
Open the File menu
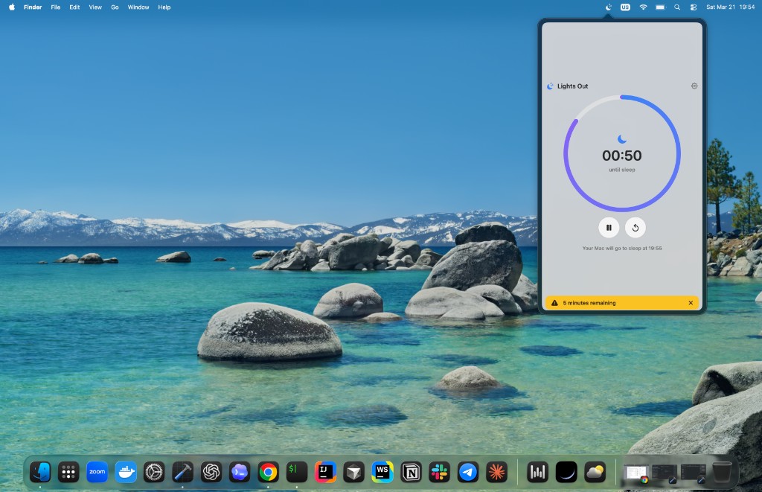pyautogui.click(x=55, y=7)
